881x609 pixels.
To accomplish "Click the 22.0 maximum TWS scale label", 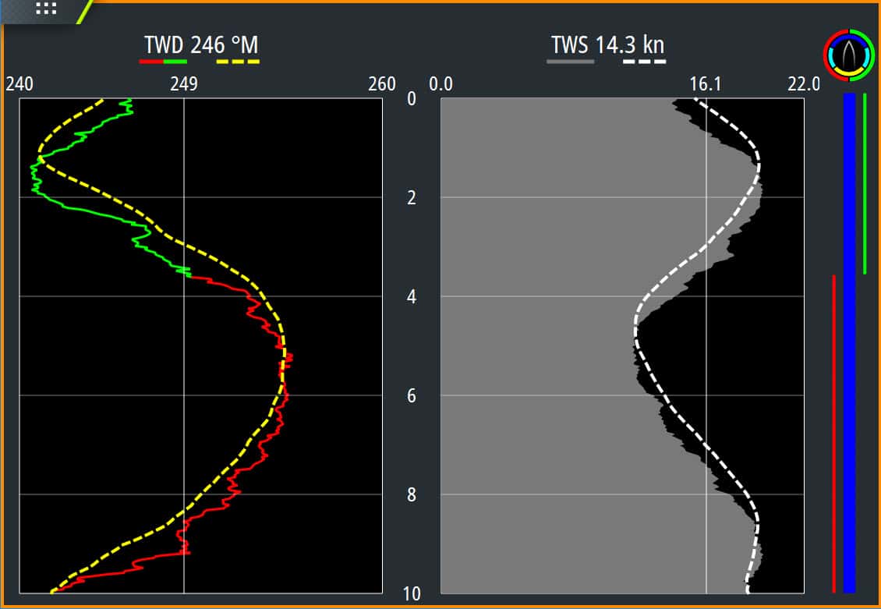I will click(804, 84).
